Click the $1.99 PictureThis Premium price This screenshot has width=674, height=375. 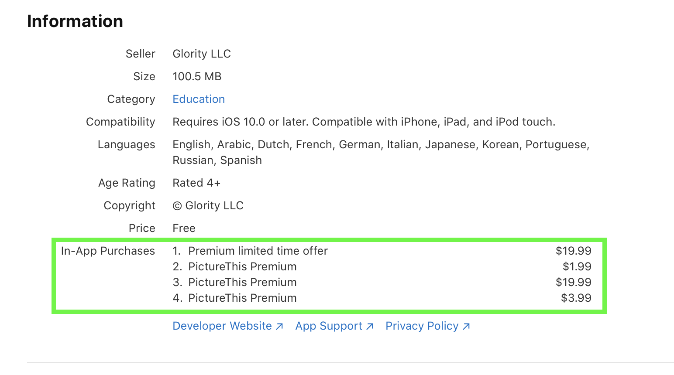tap(577, 267)
